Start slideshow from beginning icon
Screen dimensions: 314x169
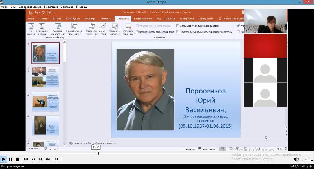tap(31, 29)
